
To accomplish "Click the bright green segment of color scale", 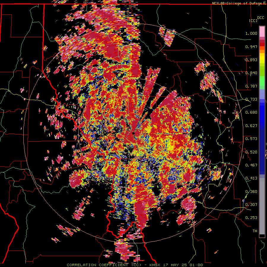I will click(262, 81).
